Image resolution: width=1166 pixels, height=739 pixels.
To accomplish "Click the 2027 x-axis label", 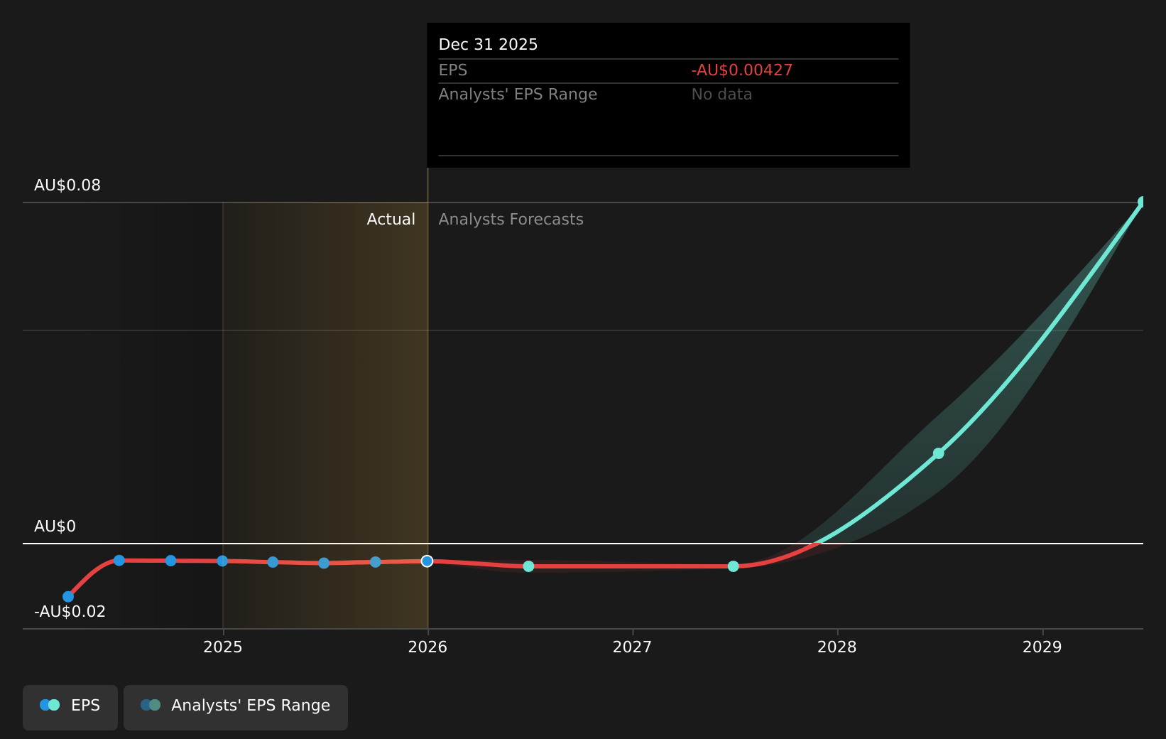I will (x=633, y=647).
